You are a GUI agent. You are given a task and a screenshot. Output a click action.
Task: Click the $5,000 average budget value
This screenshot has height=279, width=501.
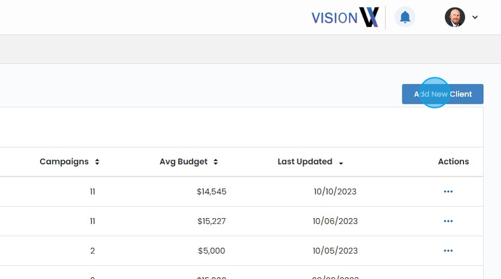(x=211, y=251)
